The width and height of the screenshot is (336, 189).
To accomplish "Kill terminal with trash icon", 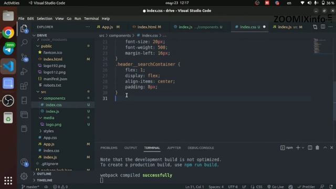I will pos(317,148).
